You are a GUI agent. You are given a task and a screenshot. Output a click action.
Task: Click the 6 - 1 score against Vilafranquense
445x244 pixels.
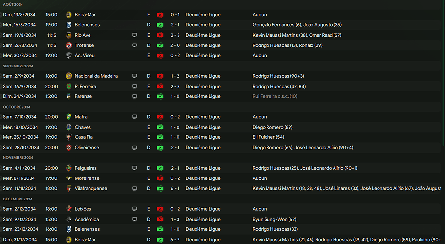point(175,188)
